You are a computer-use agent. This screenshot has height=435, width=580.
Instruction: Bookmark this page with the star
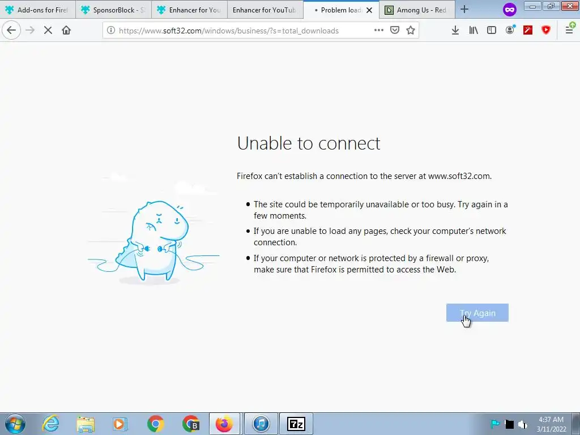[411, 31]
